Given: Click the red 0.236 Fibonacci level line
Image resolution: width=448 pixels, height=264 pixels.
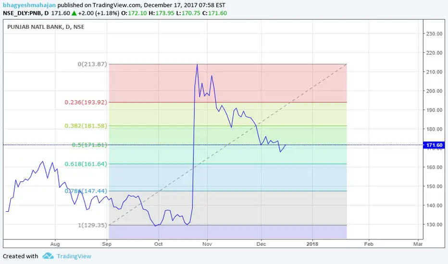Looking at the screenshot, I should click(228, 102).
